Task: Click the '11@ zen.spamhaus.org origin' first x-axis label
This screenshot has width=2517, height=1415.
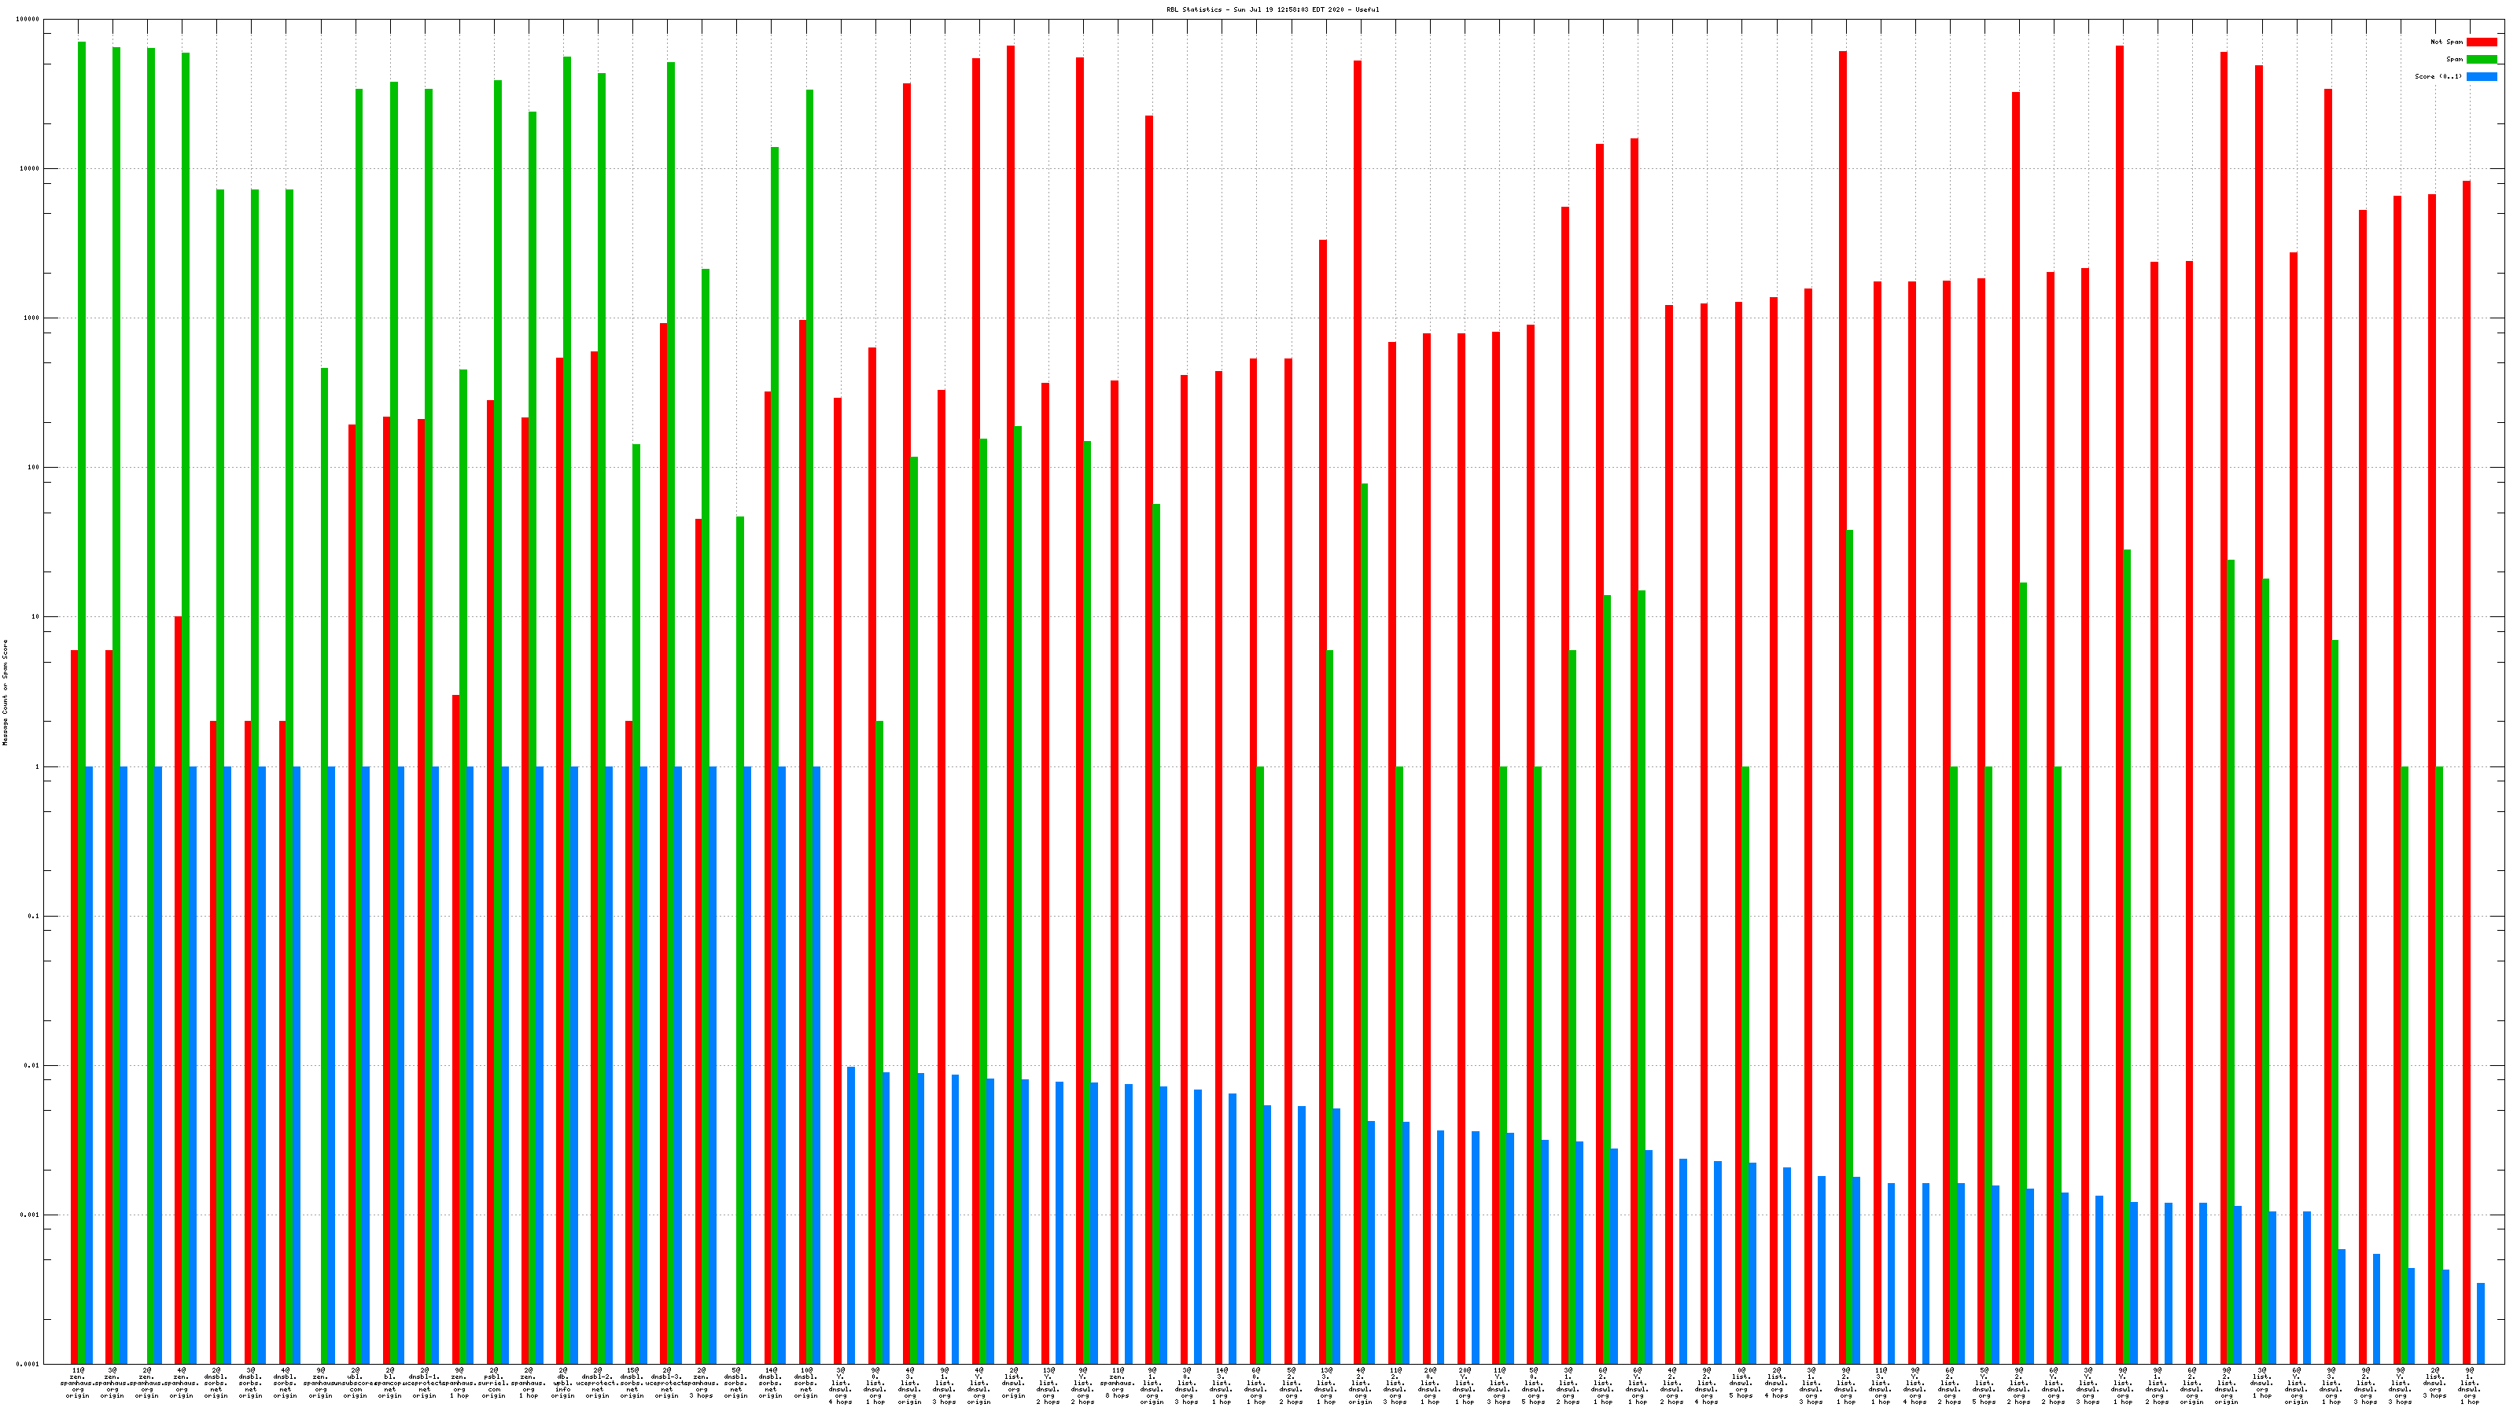Action: [x=78, y=1383]
